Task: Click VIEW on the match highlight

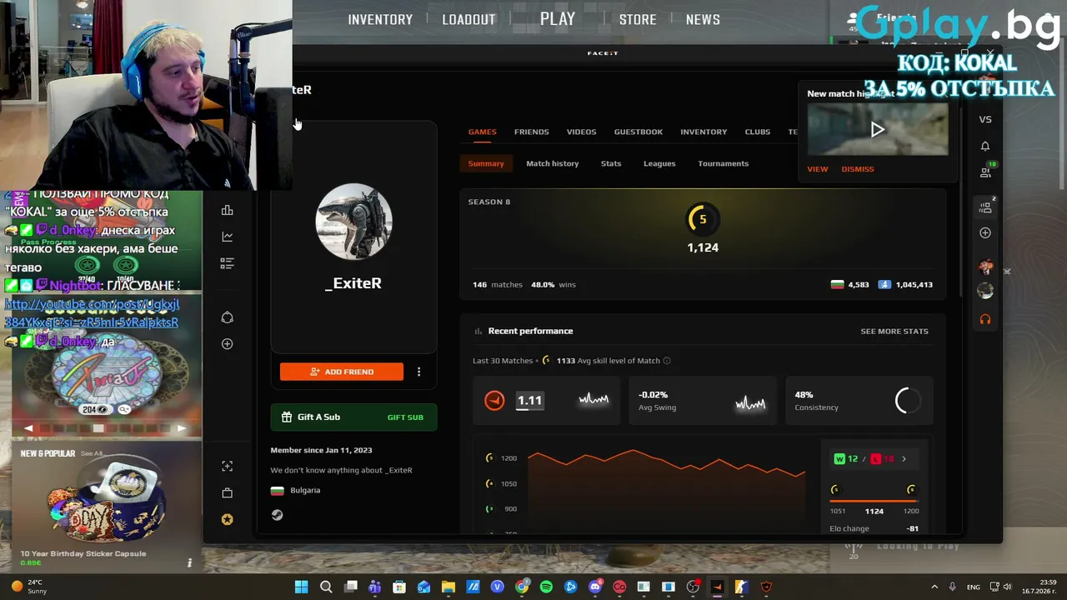Action: click(x=817, y=169)
